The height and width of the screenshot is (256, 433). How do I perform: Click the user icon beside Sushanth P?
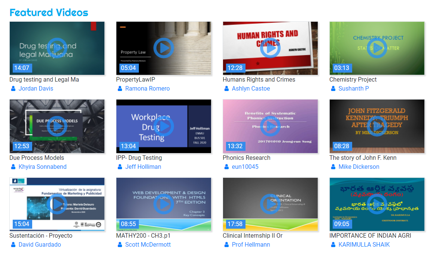coord(333,89)
